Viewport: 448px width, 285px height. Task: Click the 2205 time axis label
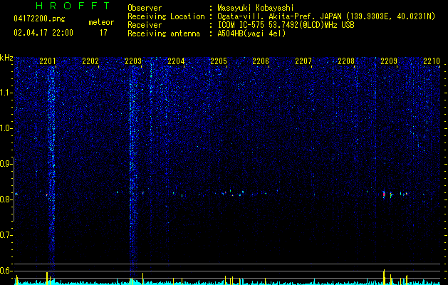point(219,61)
